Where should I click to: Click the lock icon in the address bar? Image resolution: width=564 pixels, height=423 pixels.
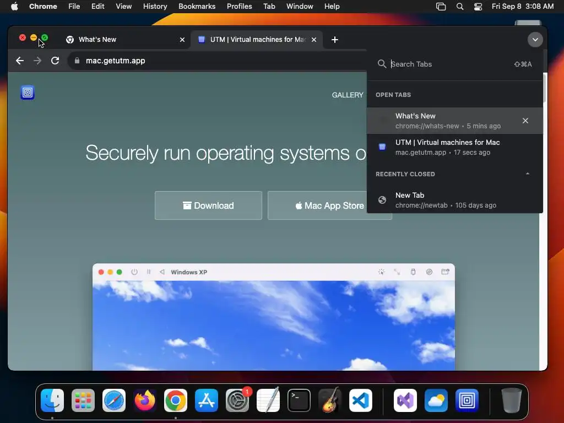point(77,61)
